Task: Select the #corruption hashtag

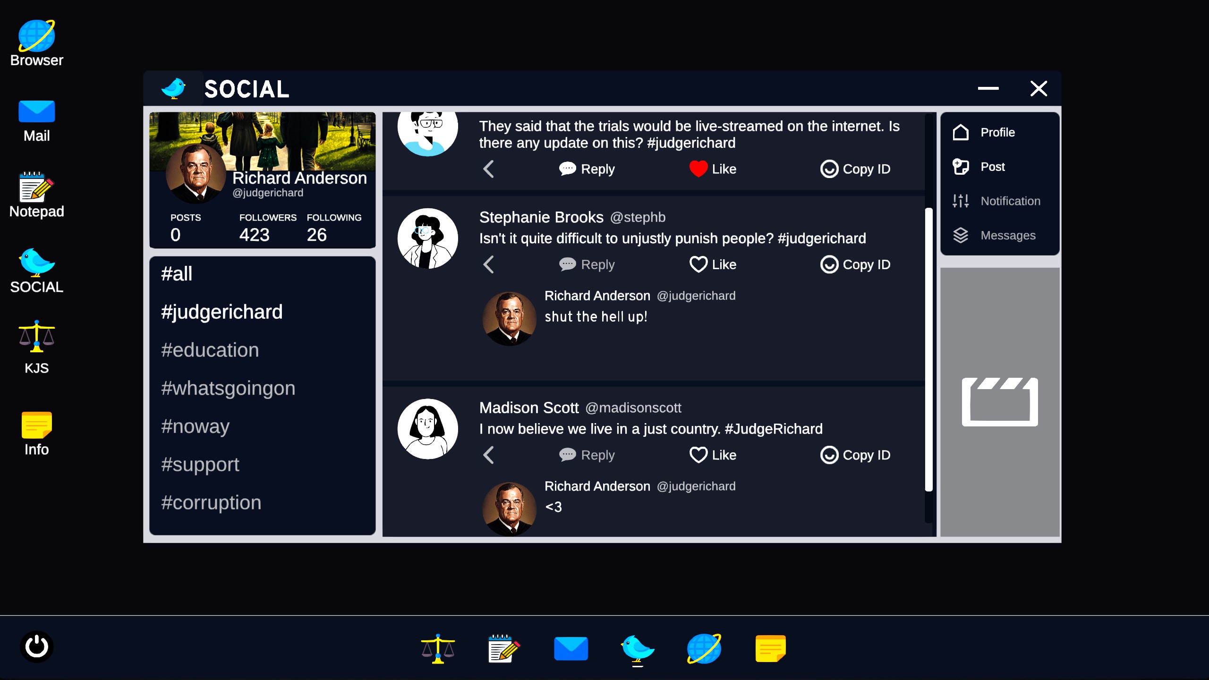Action: (x=211, y=502)
